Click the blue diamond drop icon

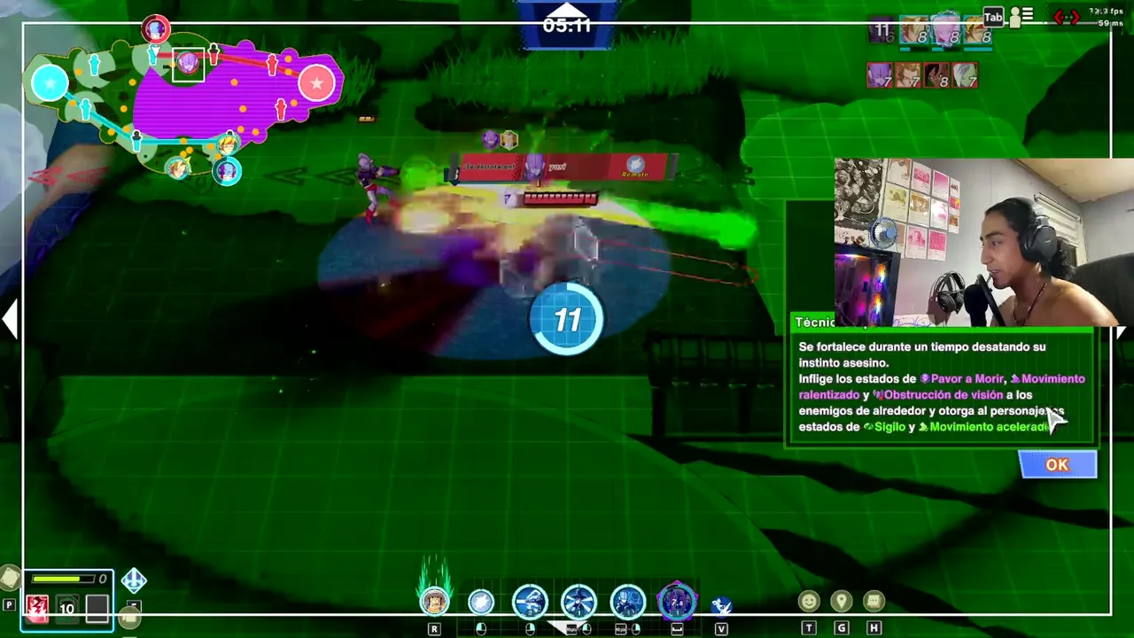pyautogui.click(x=134, y=580)
